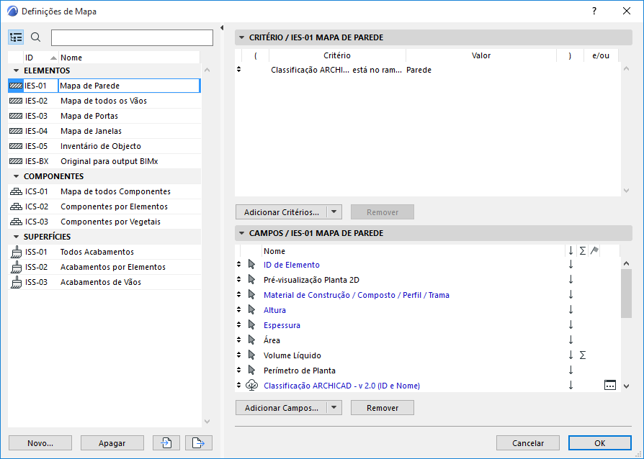Select the Mapa de todos os Vãos scheme
This screenshot has height=459, width=644.
click(104, 101)
